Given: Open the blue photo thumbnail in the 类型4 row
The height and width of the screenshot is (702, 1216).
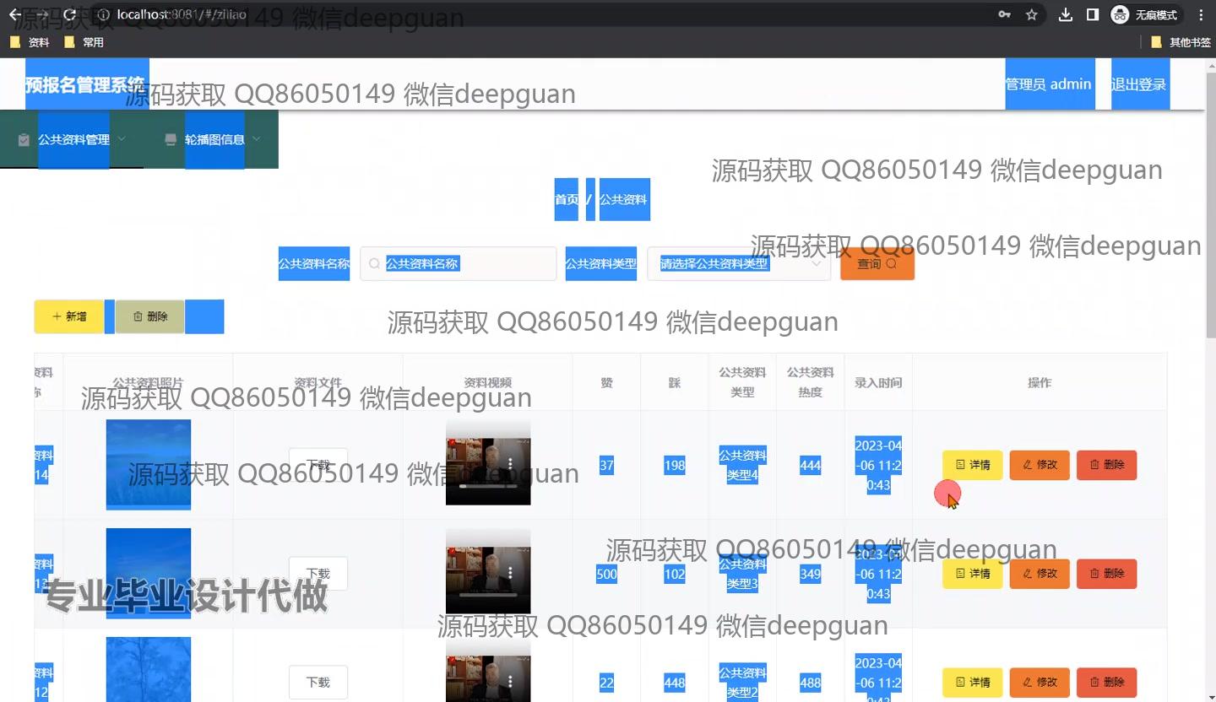Looking at the screenshot, I should (x=149, y=465).
